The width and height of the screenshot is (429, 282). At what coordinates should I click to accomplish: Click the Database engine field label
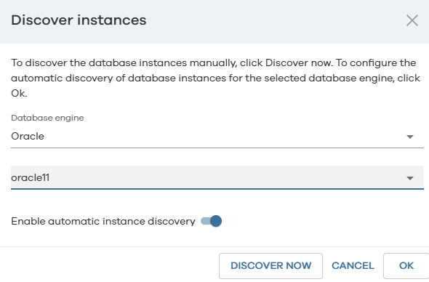[47, 118]
